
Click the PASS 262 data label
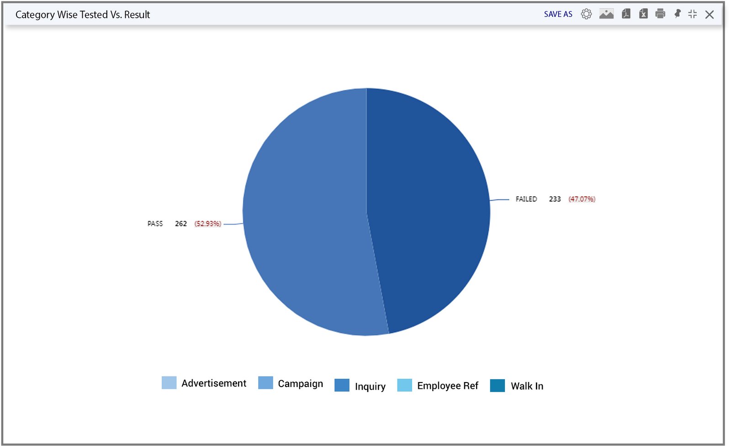coord(184,223)
